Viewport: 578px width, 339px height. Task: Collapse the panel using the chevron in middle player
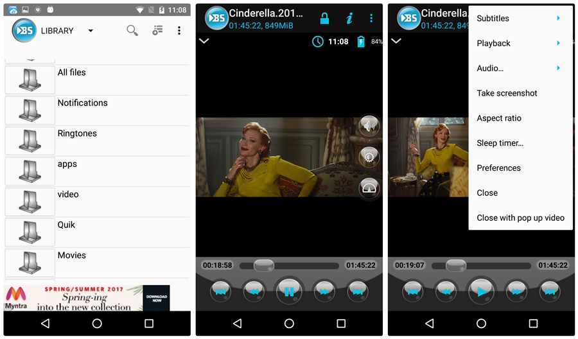pyautogui.click(x=204, y=40)
